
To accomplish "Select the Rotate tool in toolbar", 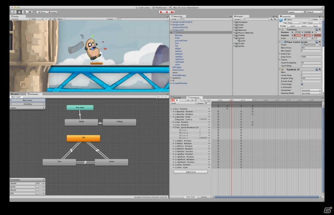I will point(25,12).
